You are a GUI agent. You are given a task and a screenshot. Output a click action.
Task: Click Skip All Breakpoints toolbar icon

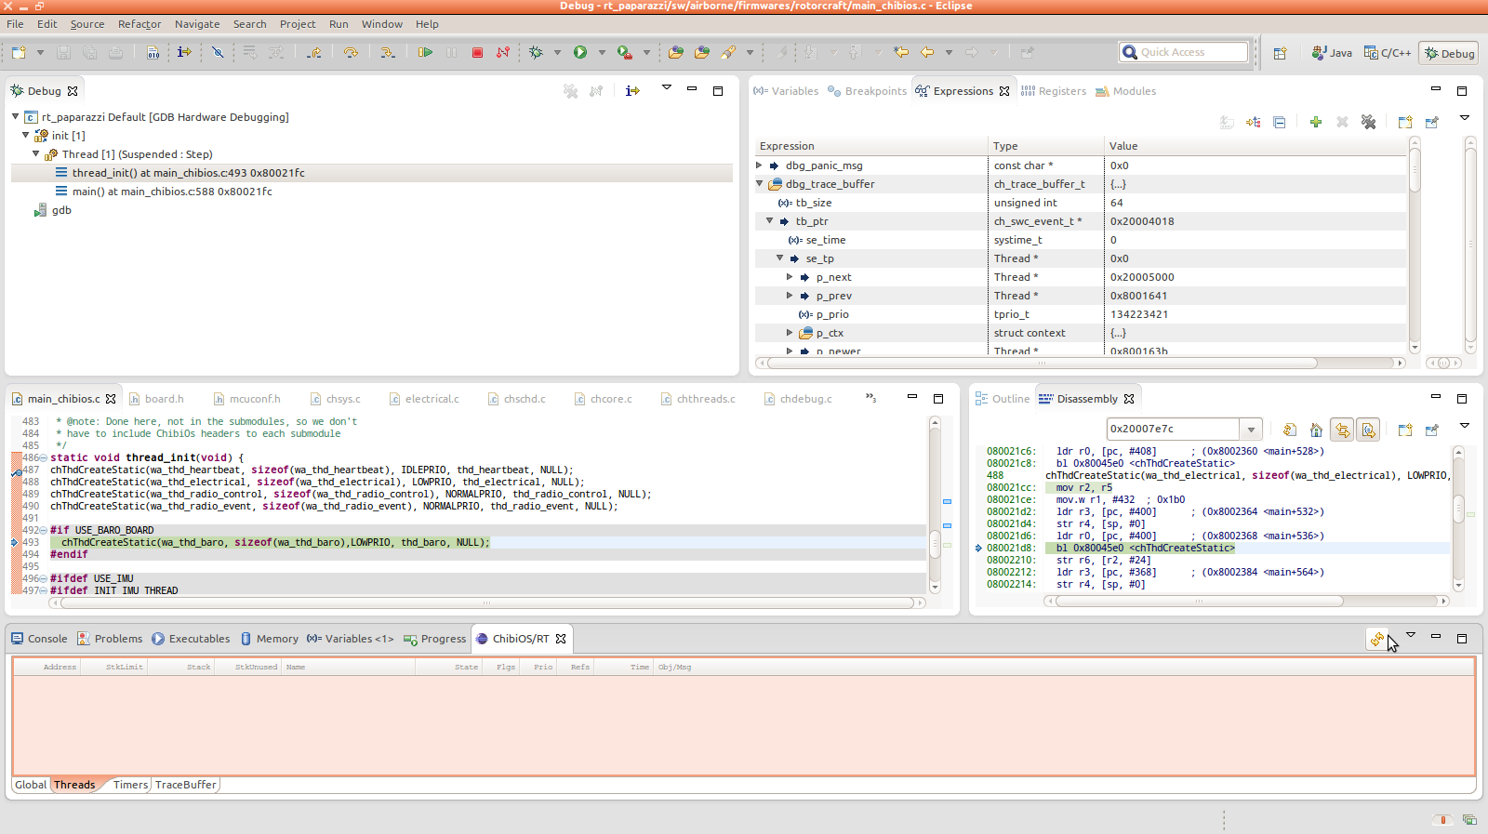[218, 53]
